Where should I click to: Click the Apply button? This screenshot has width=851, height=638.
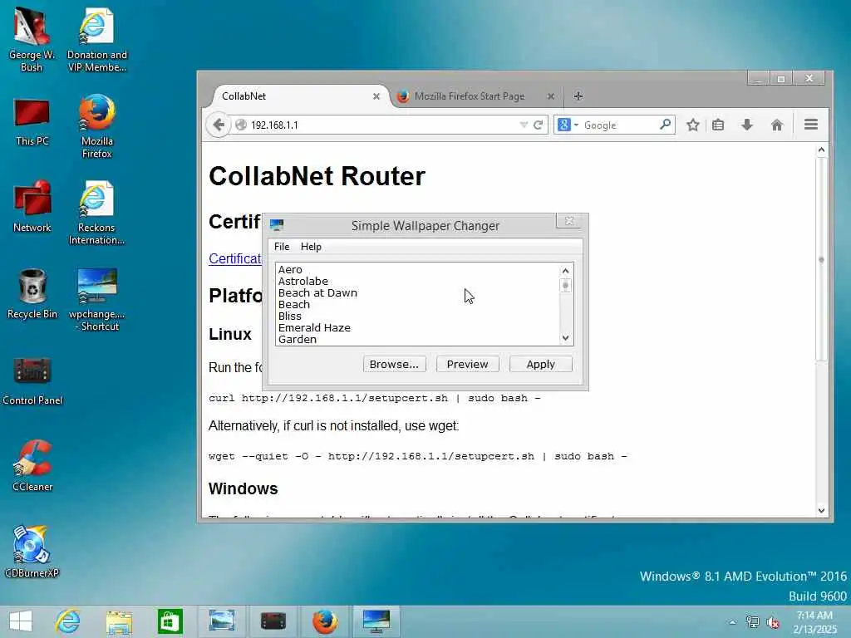pyautogui.click(x=540, y=364)
